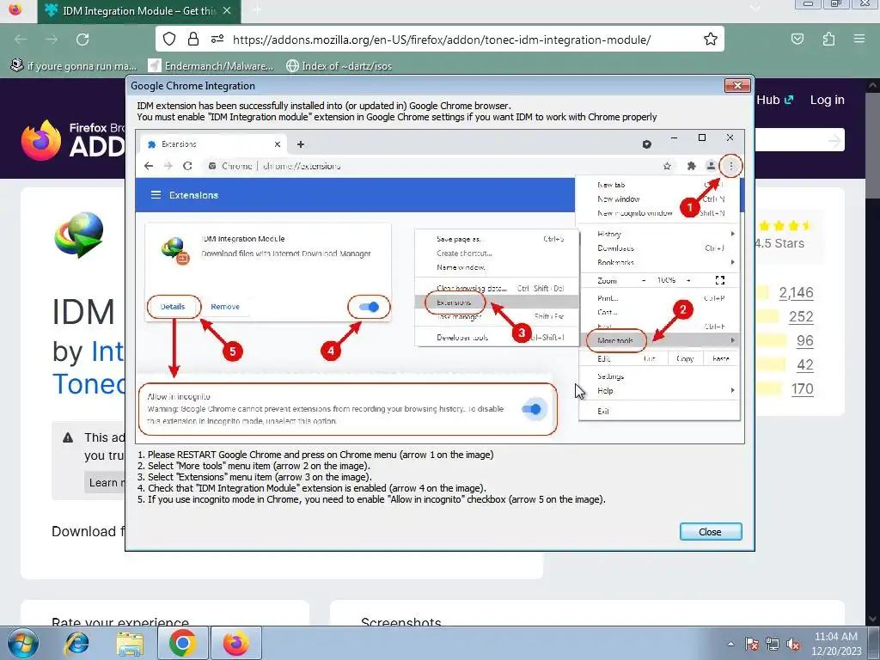
Task: Open a new Firefox tab with plus
Action: tap(256, 10)
